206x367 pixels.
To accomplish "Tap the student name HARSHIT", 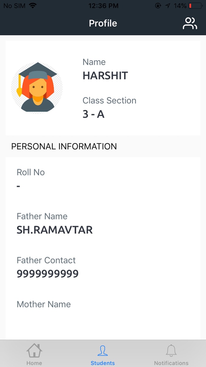I will click(x=105, y=76).
